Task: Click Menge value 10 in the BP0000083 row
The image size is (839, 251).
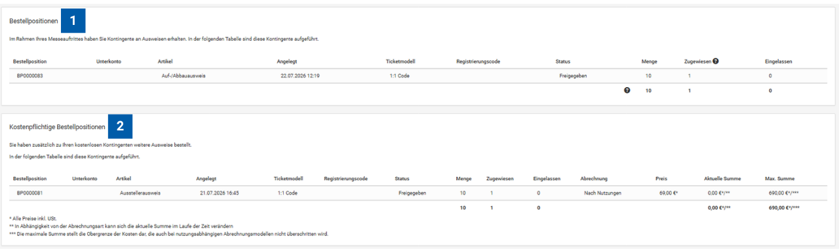Action: click(648, 76)
